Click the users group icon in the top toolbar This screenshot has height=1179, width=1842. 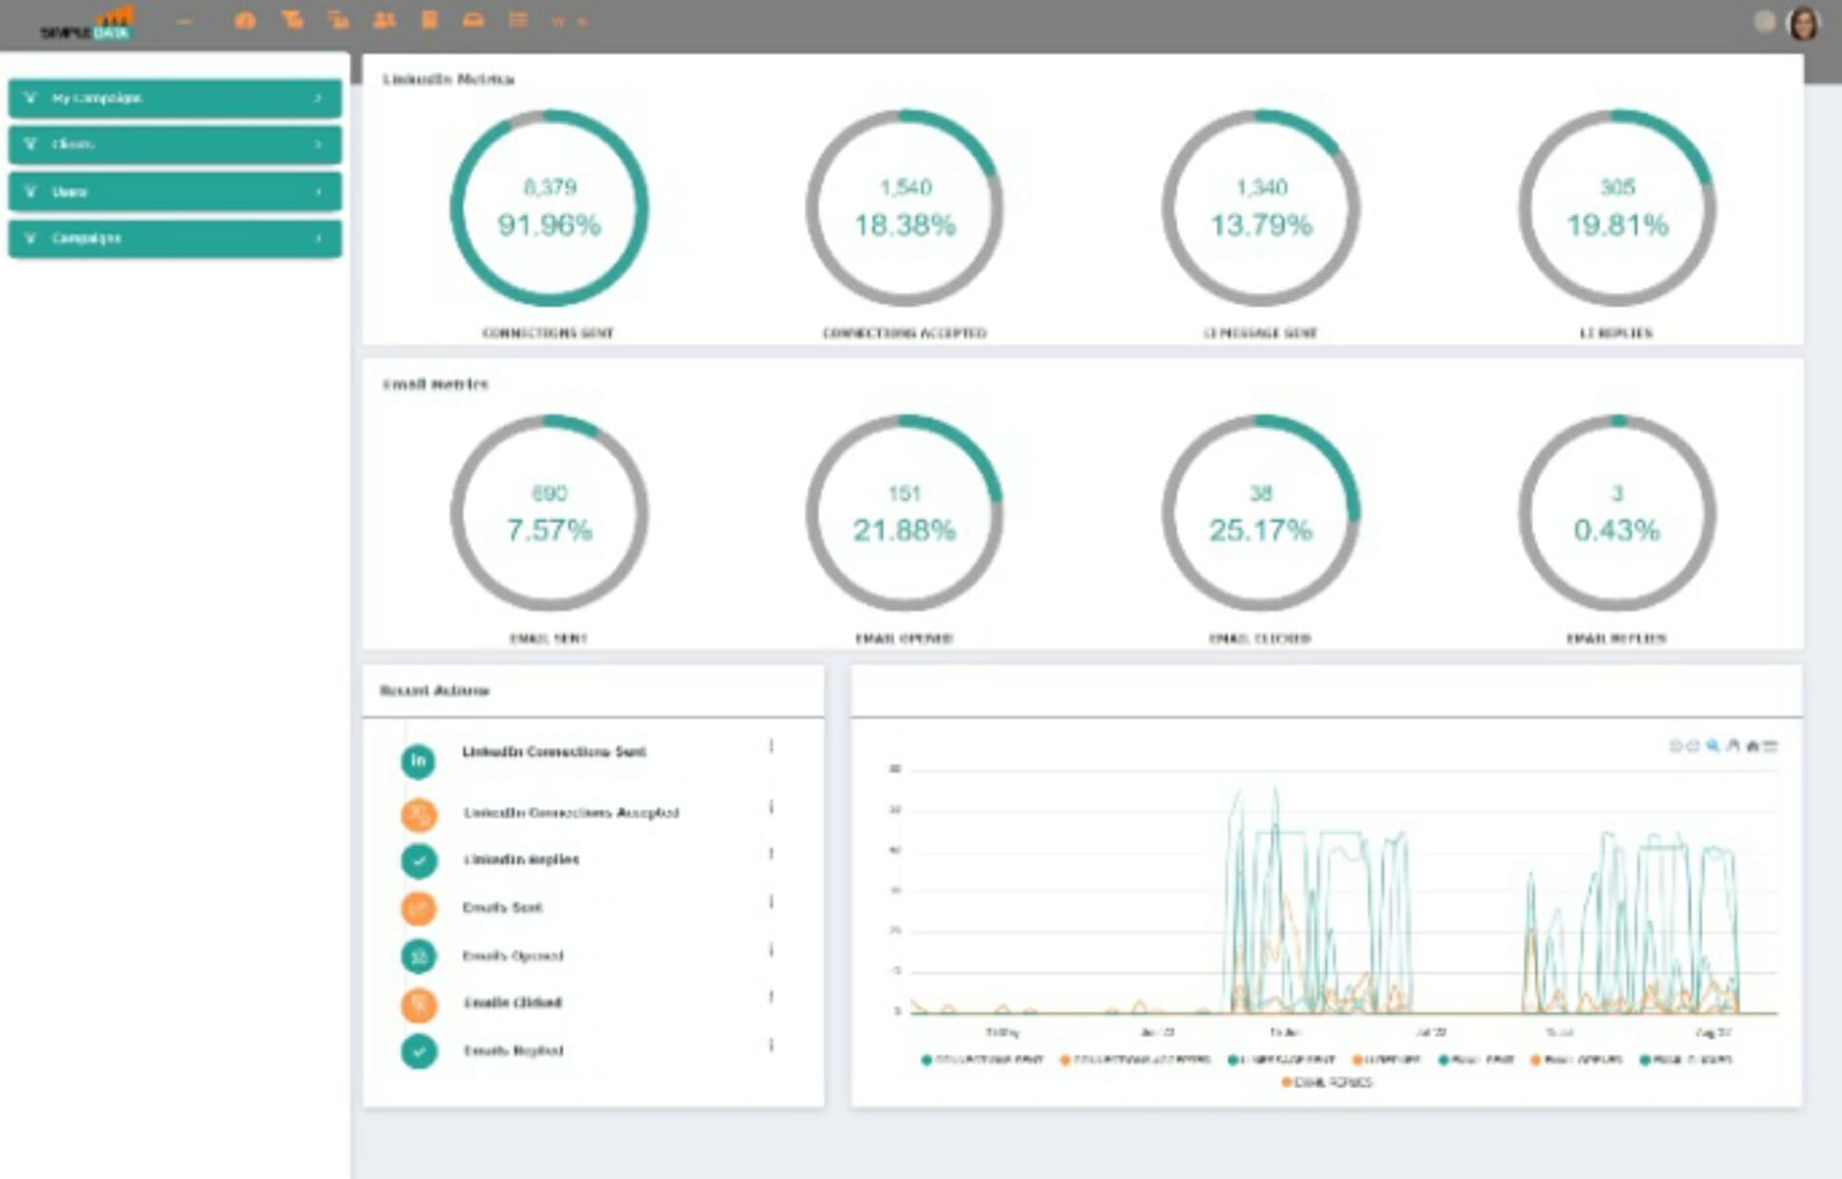[x=385, y=20]
